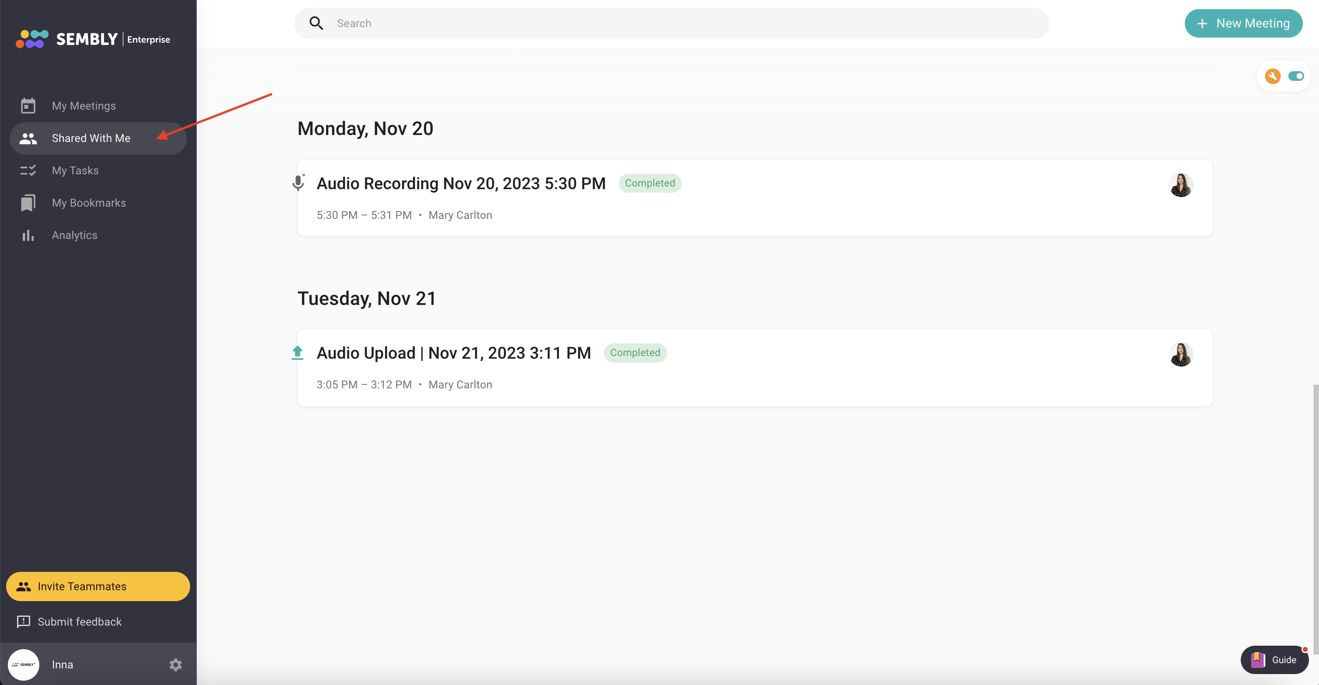Open the Sembly Enterprise logo home
Viewport: 1319px width, 685px height.
click(x=93, y=39)
